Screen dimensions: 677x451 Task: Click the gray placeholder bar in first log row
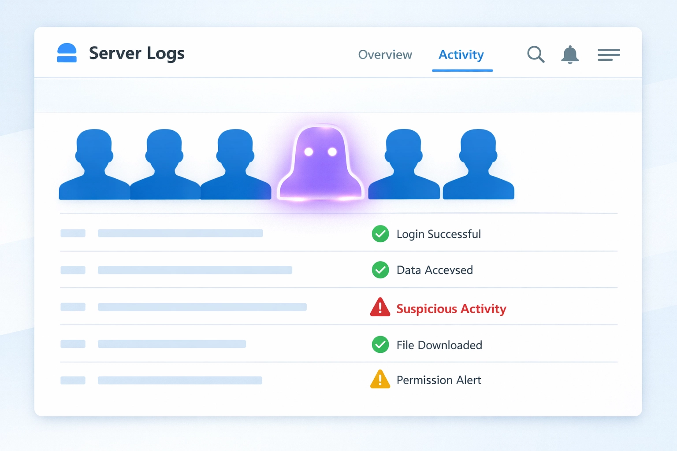[x=180, y=233]
